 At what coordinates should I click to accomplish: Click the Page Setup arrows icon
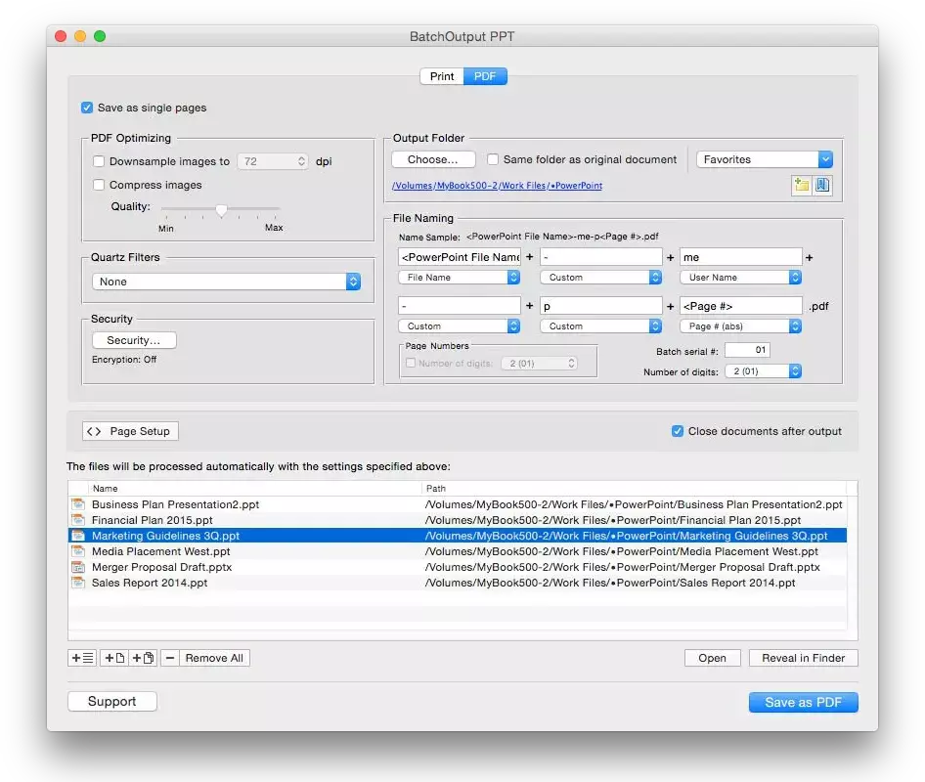tap(94, 431)
